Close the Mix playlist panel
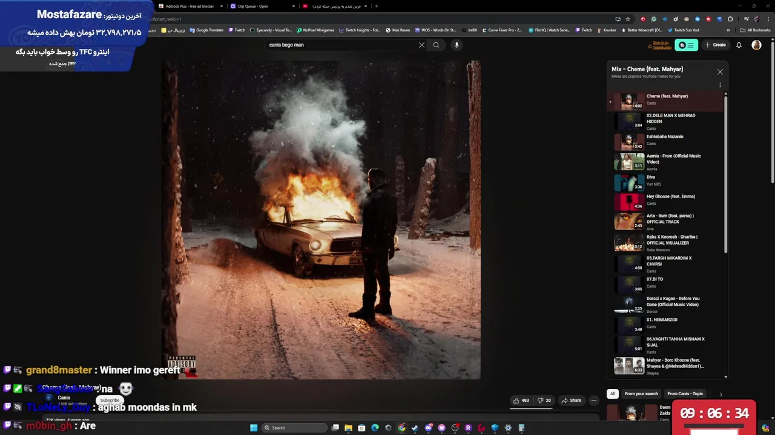 click(720, 72)
